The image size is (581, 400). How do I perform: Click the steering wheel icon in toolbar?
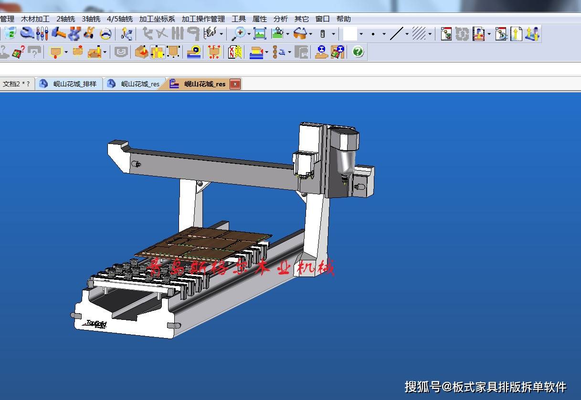106,34
